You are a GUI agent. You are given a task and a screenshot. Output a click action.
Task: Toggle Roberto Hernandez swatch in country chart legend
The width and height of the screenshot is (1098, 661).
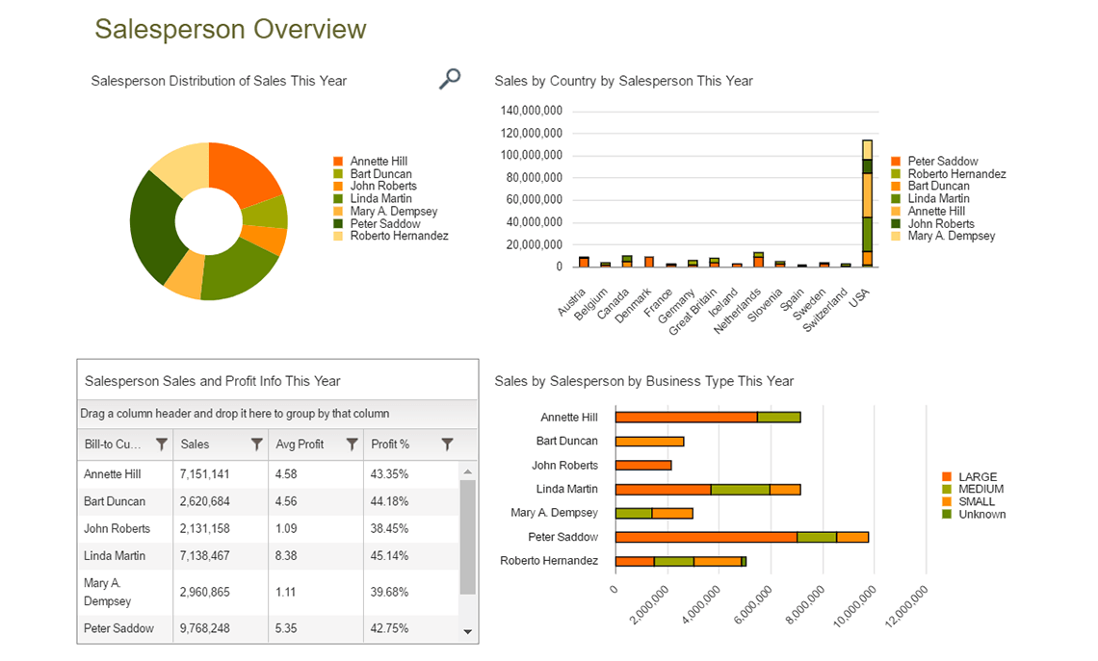click(x=896, y=174)
